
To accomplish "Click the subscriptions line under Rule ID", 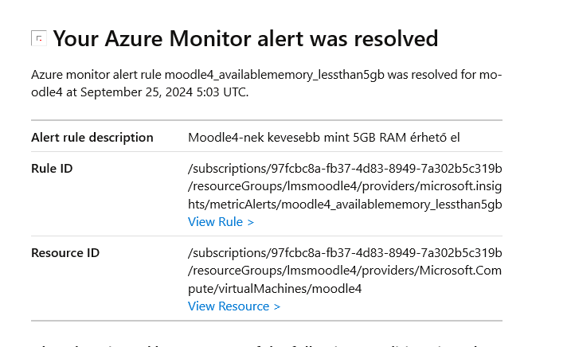I will pyautogui.click(x=345, y=169).
